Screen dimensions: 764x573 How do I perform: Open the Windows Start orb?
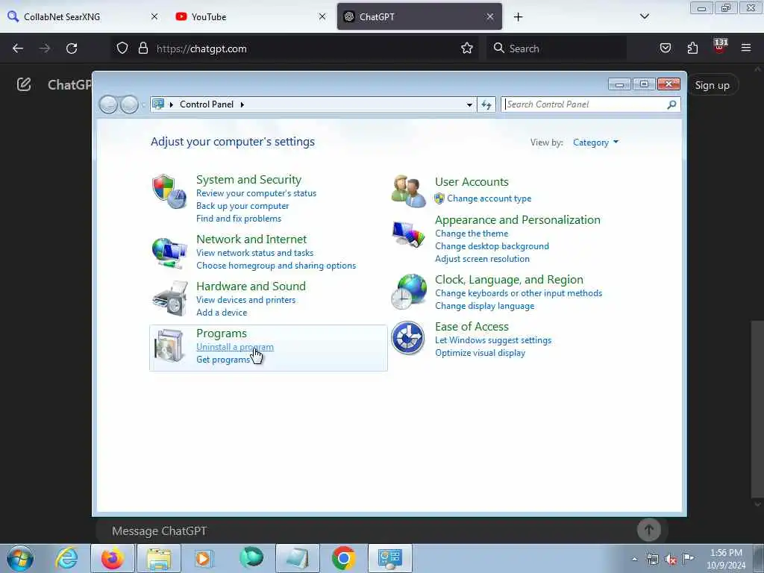20,558
